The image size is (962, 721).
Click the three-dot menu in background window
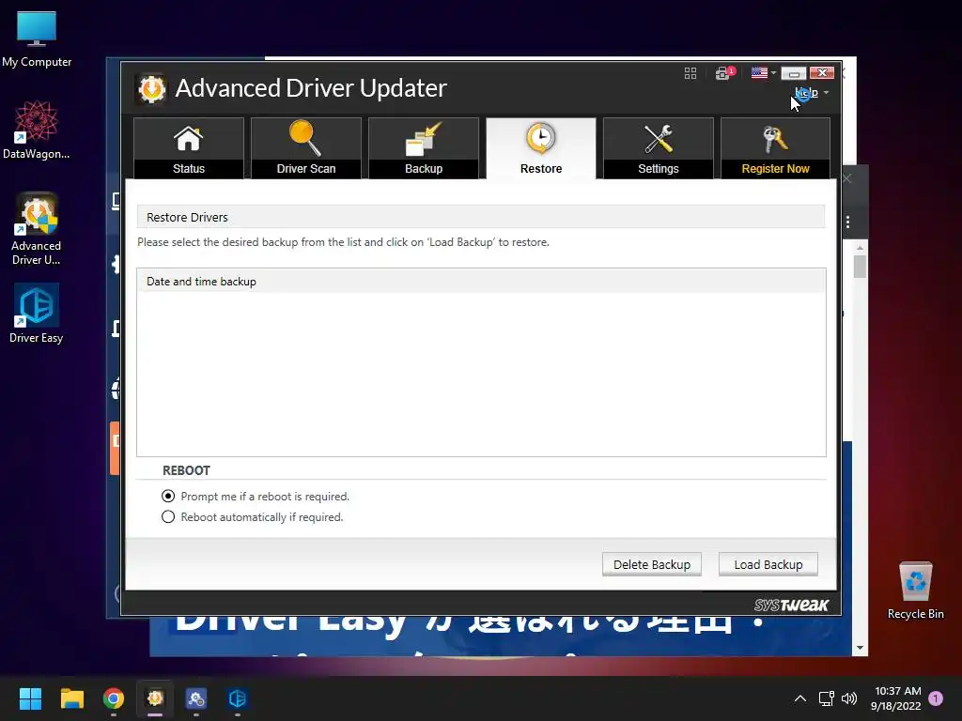tap(848, 222)
